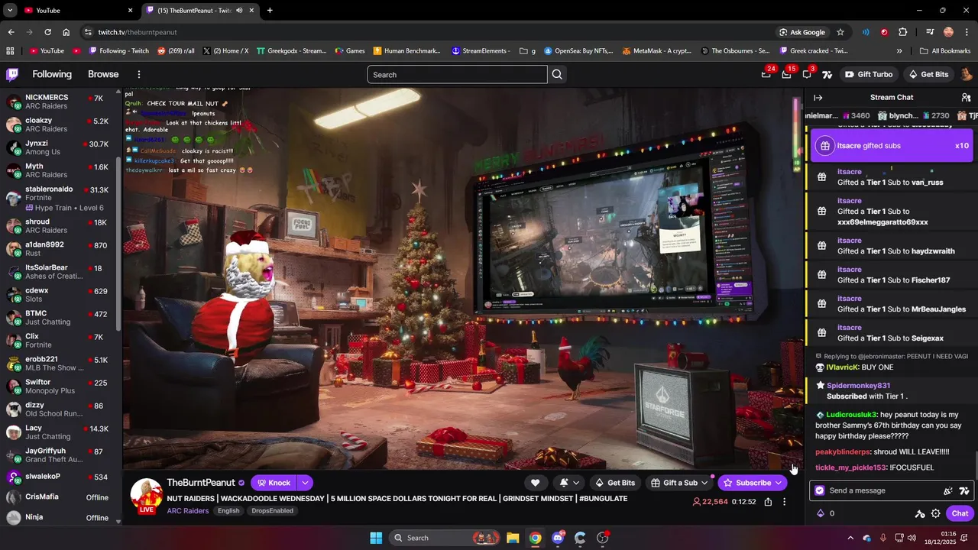The height and width of the screenshot is (550, 978).
Task: Open Chrome extensions puzzle icon
Action: pos(903,32)
